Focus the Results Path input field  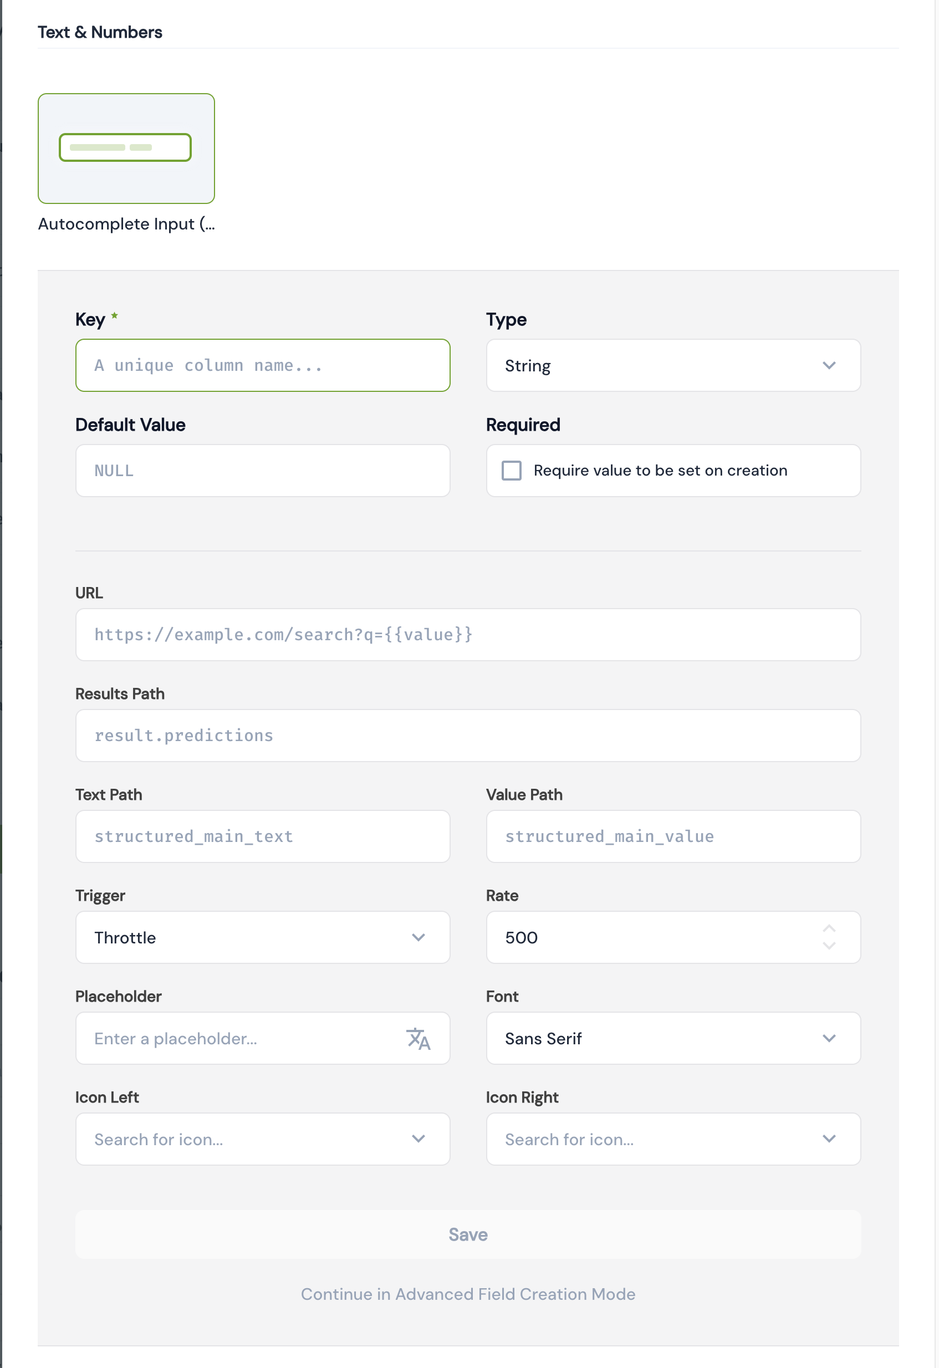(468, 735)
